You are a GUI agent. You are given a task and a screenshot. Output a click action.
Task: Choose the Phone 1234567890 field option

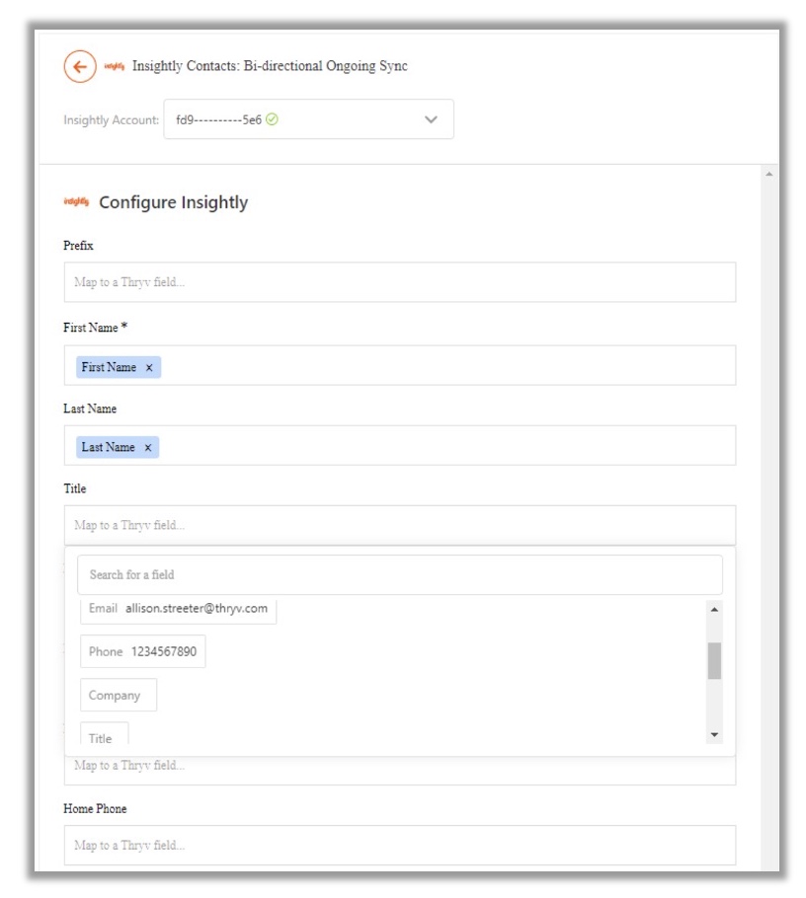tap(142, 651)
